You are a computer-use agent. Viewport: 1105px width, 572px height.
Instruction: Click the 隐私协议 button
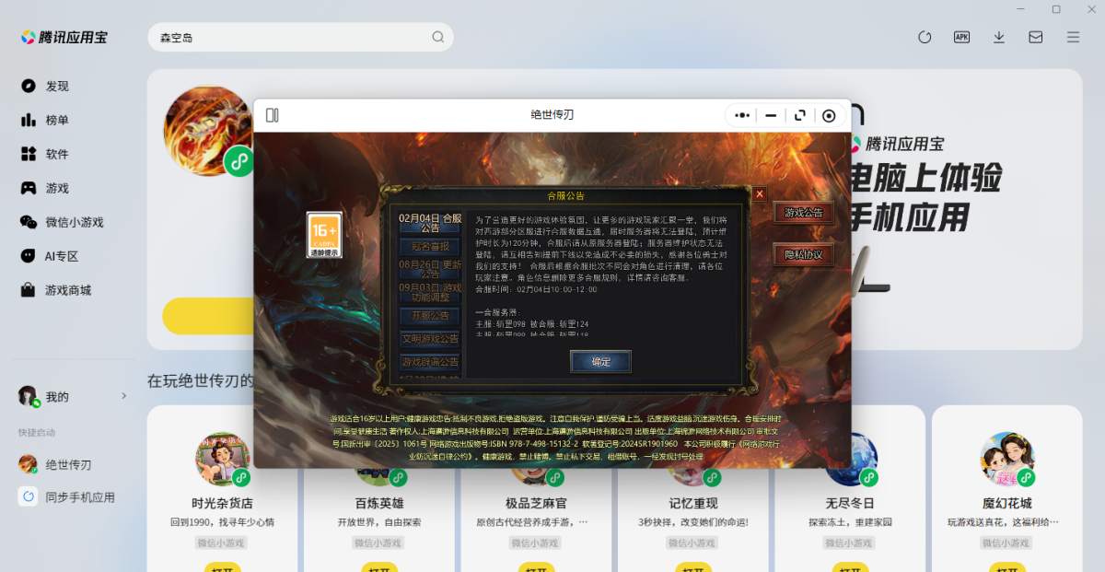coord(803,254)
